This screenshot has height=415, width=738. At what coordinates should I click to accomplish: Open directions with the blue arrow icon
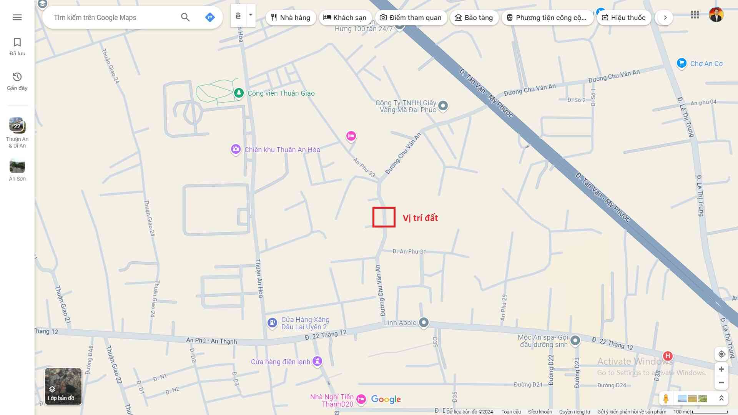[x=210, y=17]
